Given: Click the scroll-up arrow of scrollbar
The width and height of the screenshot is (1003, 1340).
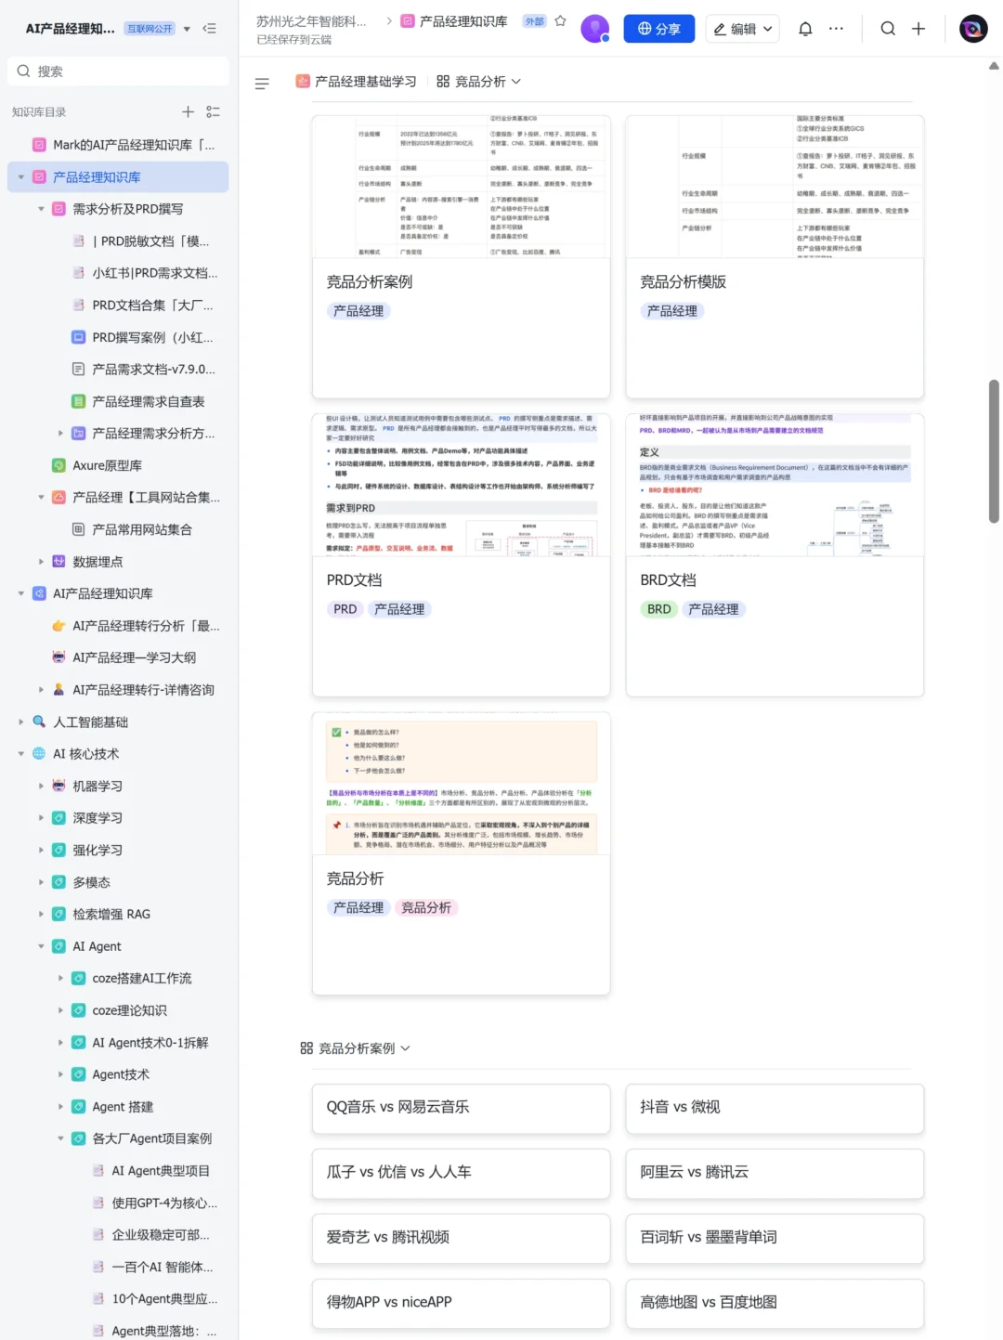Looking at the screenshot, I should click(994, 66).
